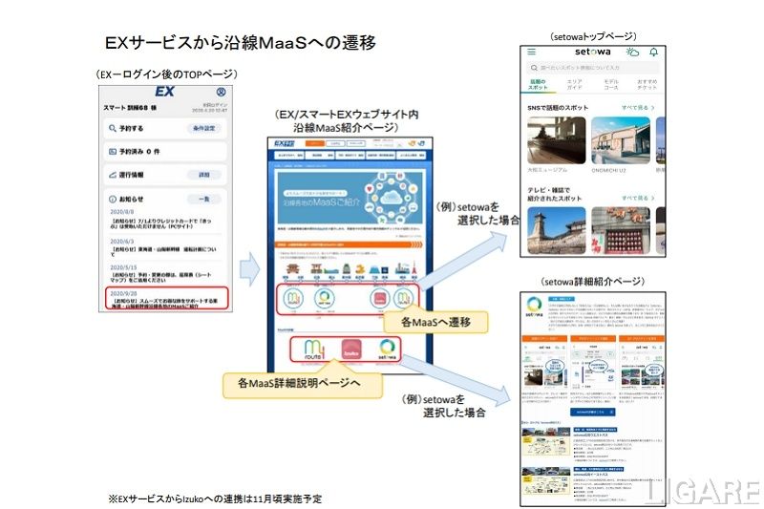
Task: Click the 一覧 button next to お知らせ
Action: click(x=203, y=199)
